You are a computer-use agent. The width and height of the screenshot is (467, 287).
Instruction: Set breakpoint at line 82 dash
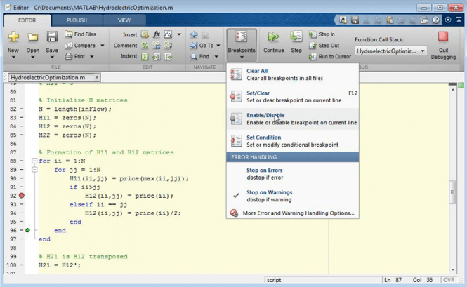click(22, 109)
